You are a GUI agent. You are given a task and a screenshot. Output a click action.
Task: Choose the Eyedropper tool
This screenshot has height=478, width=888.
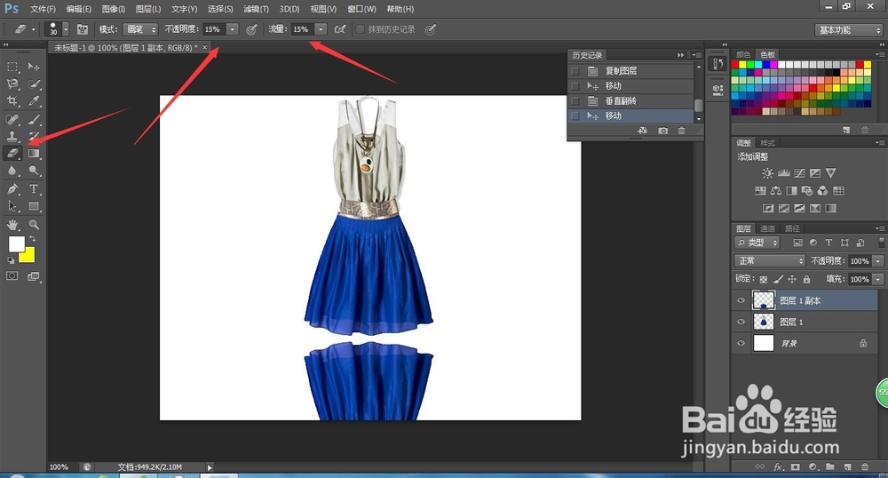(35, 101)
